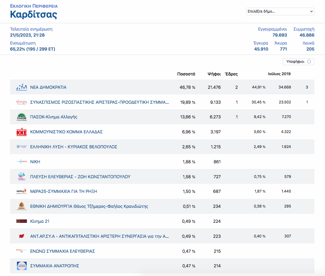Click the Νέα Δημοκρατία party logo
The image size is (325, 276).
(x=22, y=87)
